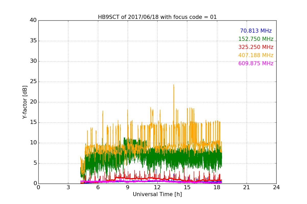The width and height of the screenshot is (307, 204).
Task: Click the plot title 'HB9SCT of 2017/06/18 with focus code = 01'
Action: point(157,17)
